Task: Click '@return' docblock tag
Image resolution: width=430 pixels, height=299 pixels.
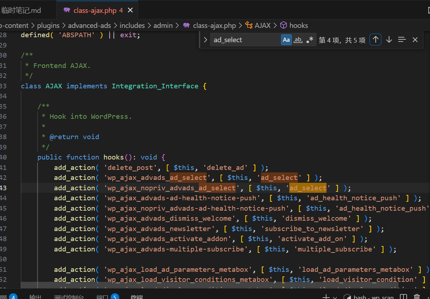Action: click(x=64, y=137)
